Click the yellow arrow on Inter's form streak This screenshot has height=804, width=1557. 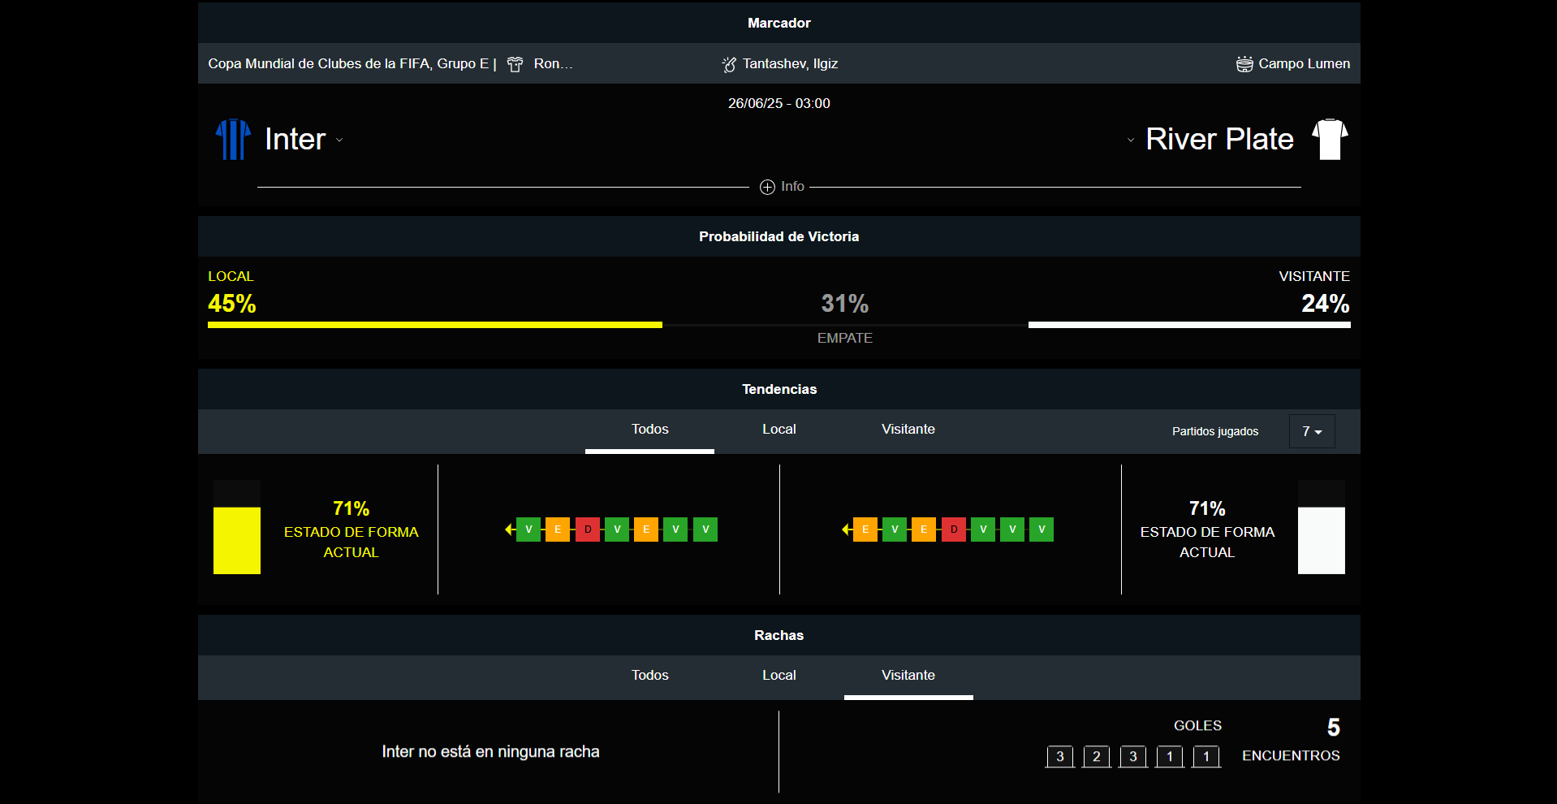pyautogui.click(x=510, y=530)
